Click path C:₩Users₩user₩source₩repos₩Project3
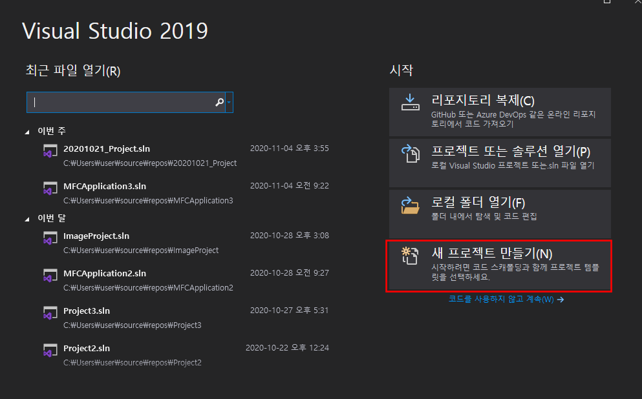 133,325
